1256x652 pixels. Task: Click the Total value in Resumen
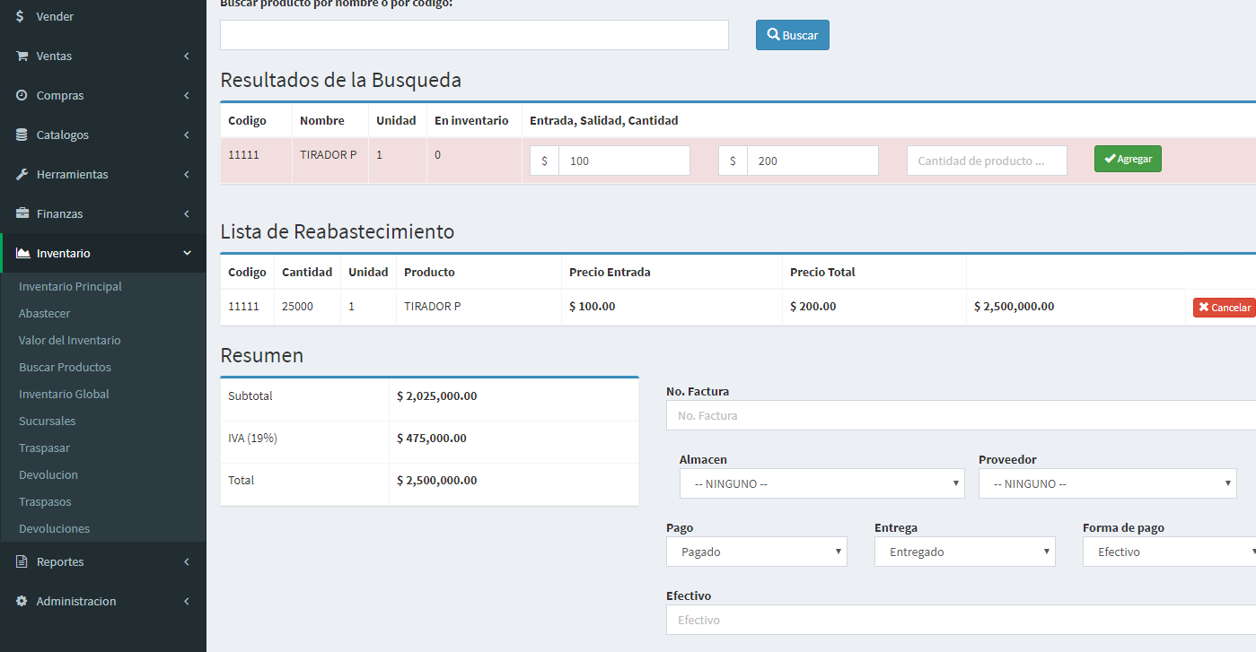436,480
